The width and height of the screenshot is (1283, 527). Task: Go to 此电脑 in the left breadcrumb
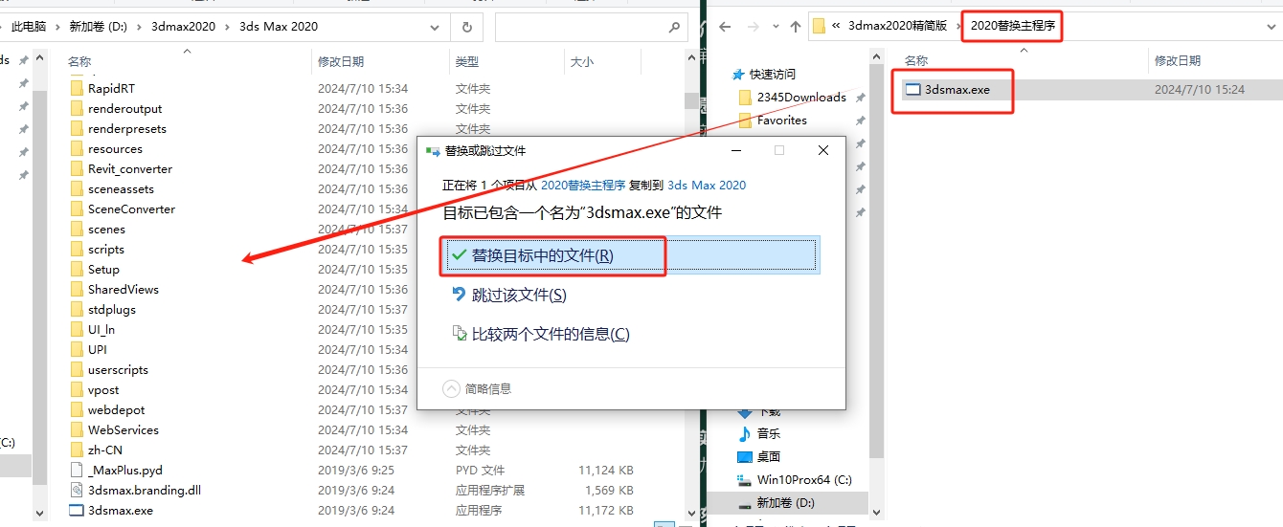tap(29, 27)
